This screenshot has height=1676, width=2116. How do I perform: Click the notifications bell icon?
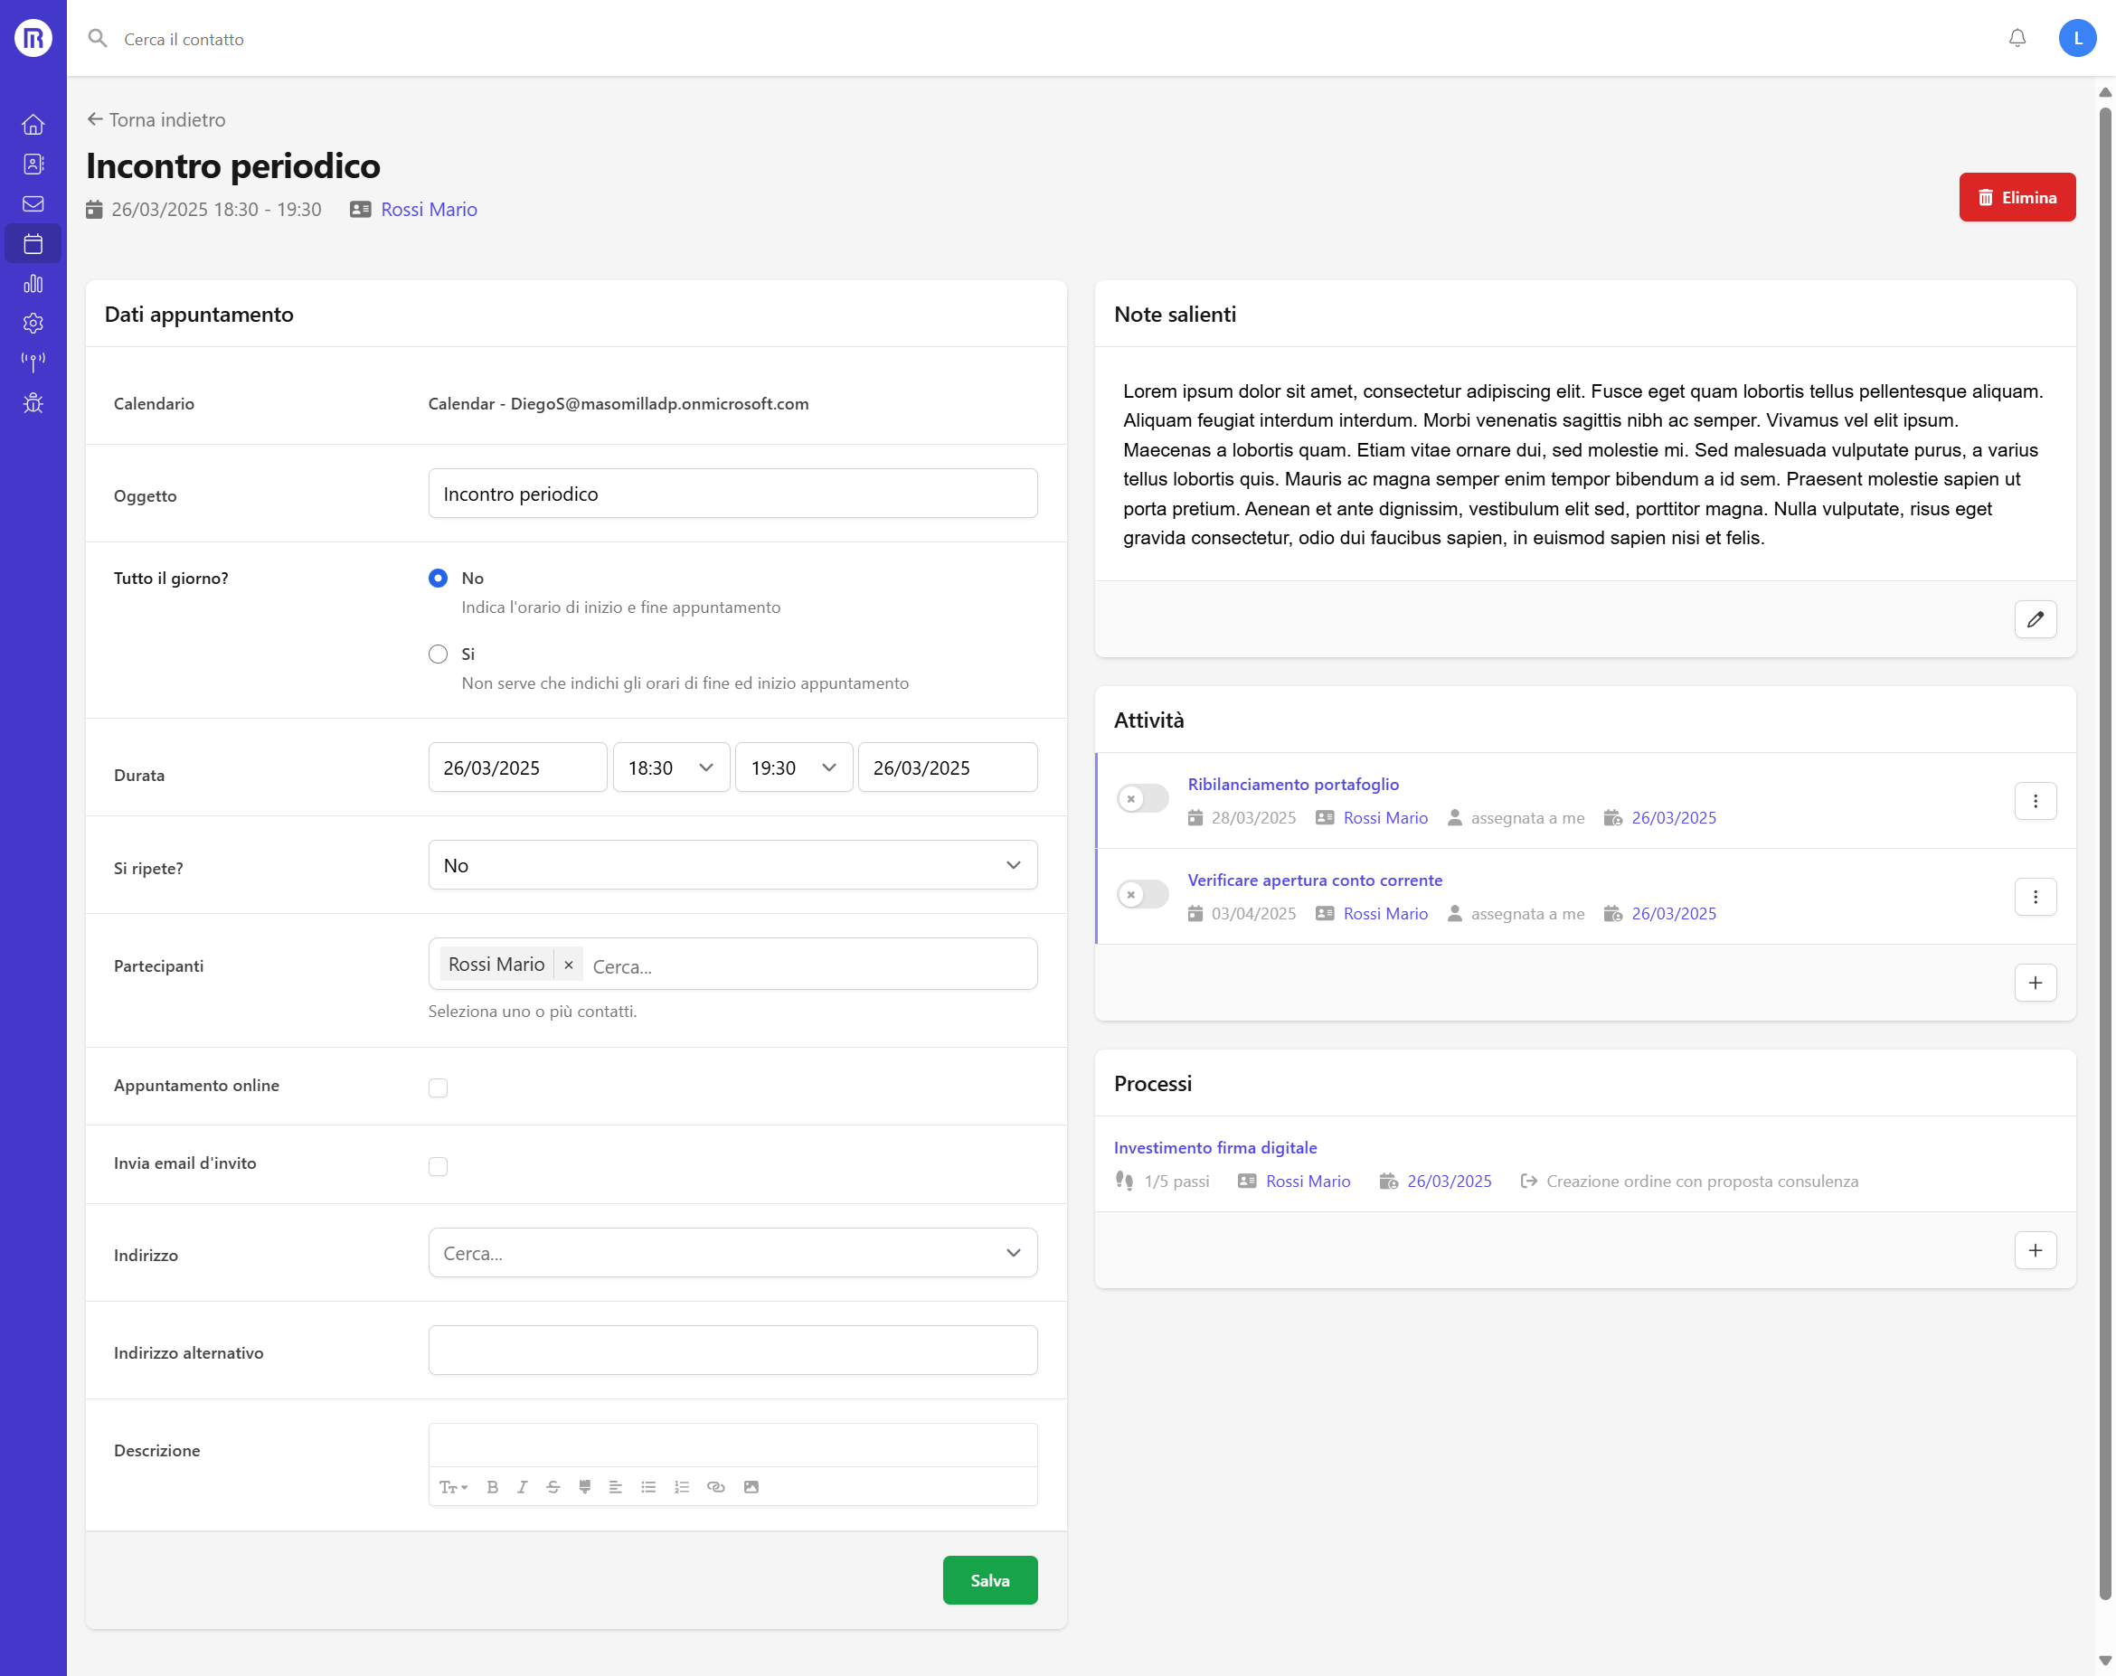(x=2017, y=38)
